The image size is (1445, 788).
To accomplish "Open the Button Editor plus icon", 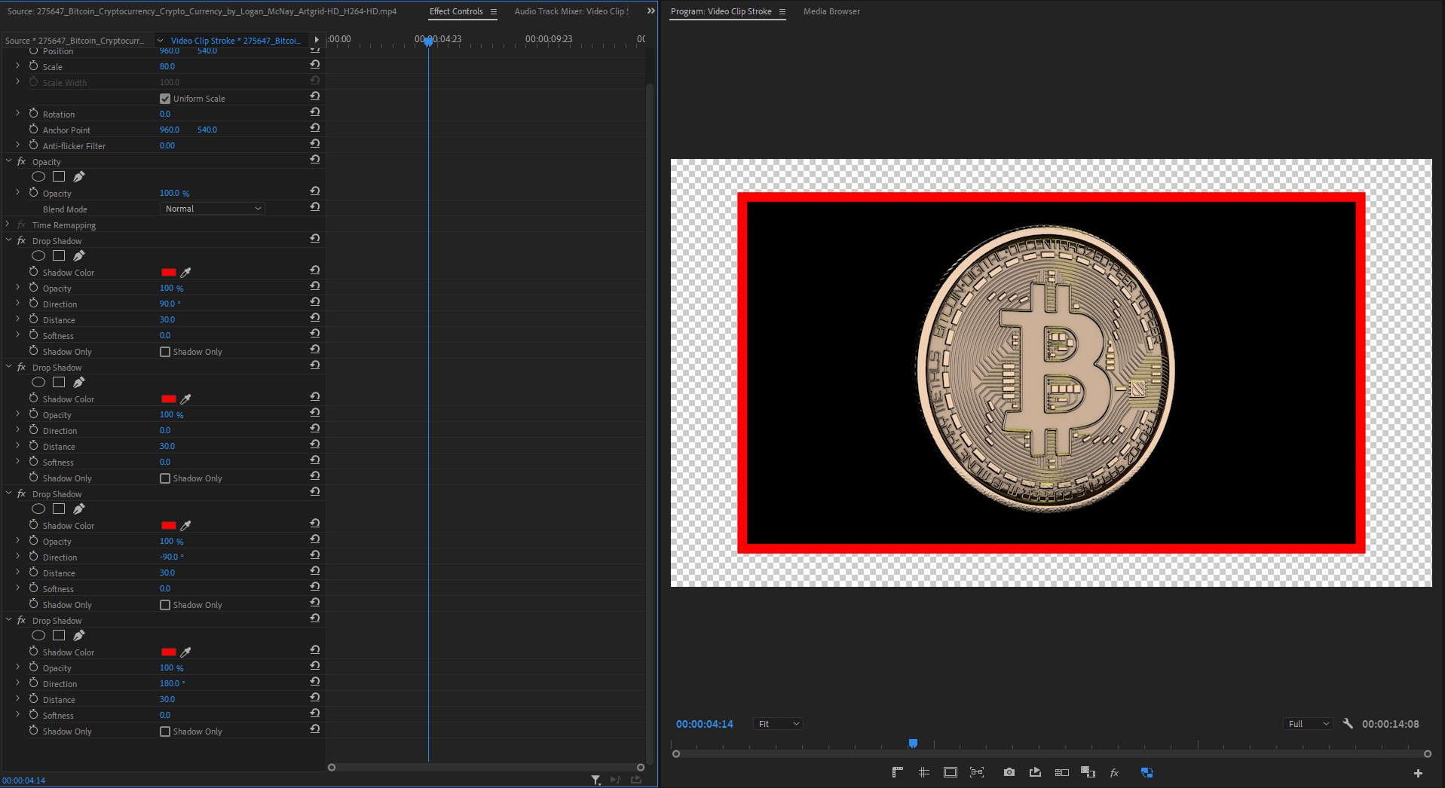I will (1417, 773).
